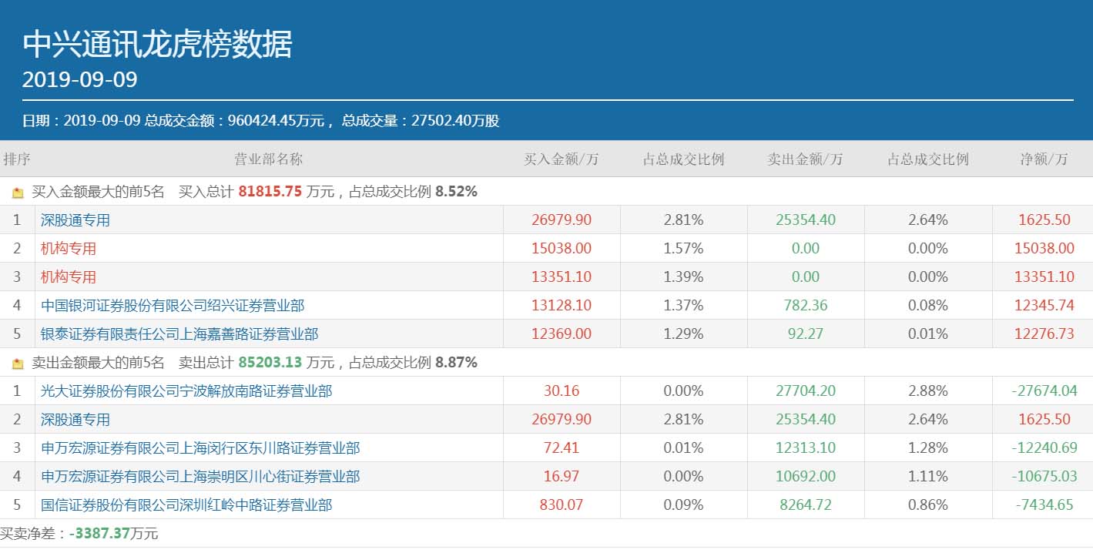Click net amount -12240.69
1093x553 pixels.
(1044, 448)
